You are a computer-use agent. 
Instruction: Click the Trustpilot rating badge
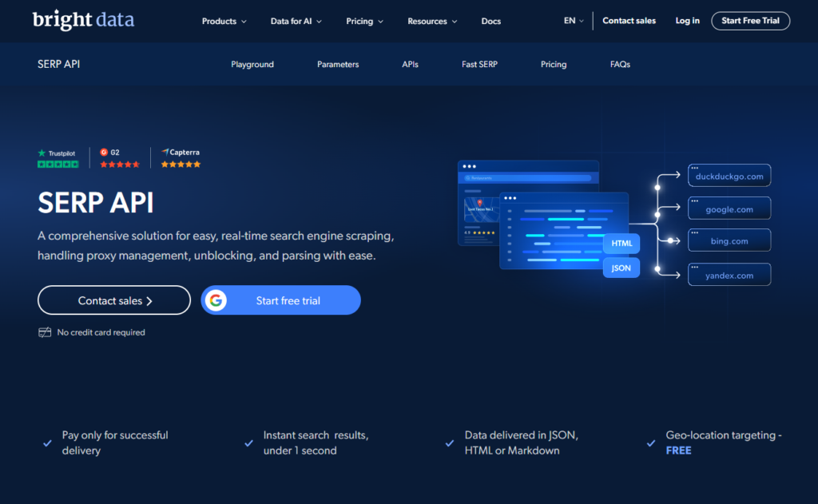click(58, 158)
